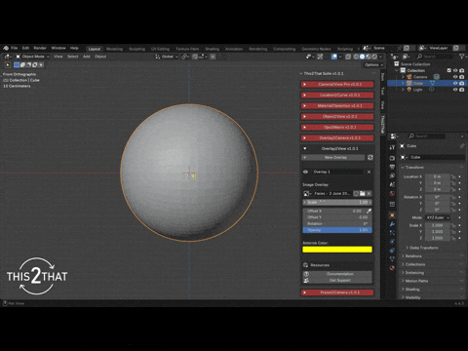Open the XYZ Euler rotation mode dropdown
This screenshot has width=468, height=351.
438,217
